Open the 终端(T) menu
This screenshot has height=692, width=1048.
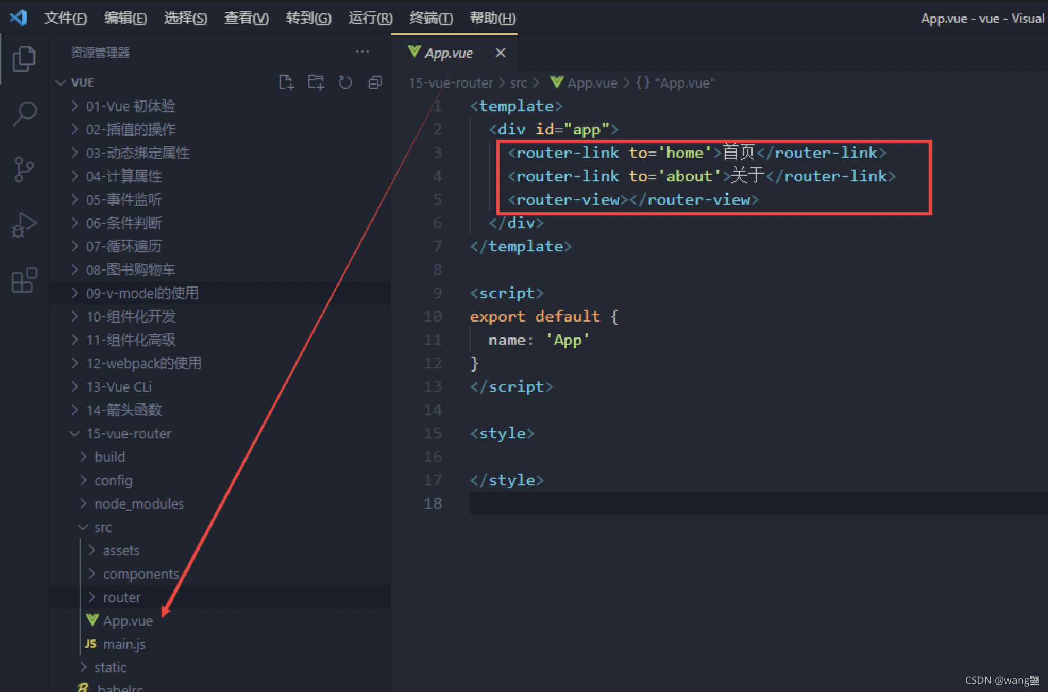(431, 18)
